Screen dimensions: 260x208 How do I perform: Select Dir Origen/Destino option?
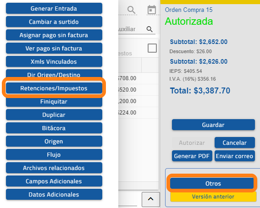54,74
